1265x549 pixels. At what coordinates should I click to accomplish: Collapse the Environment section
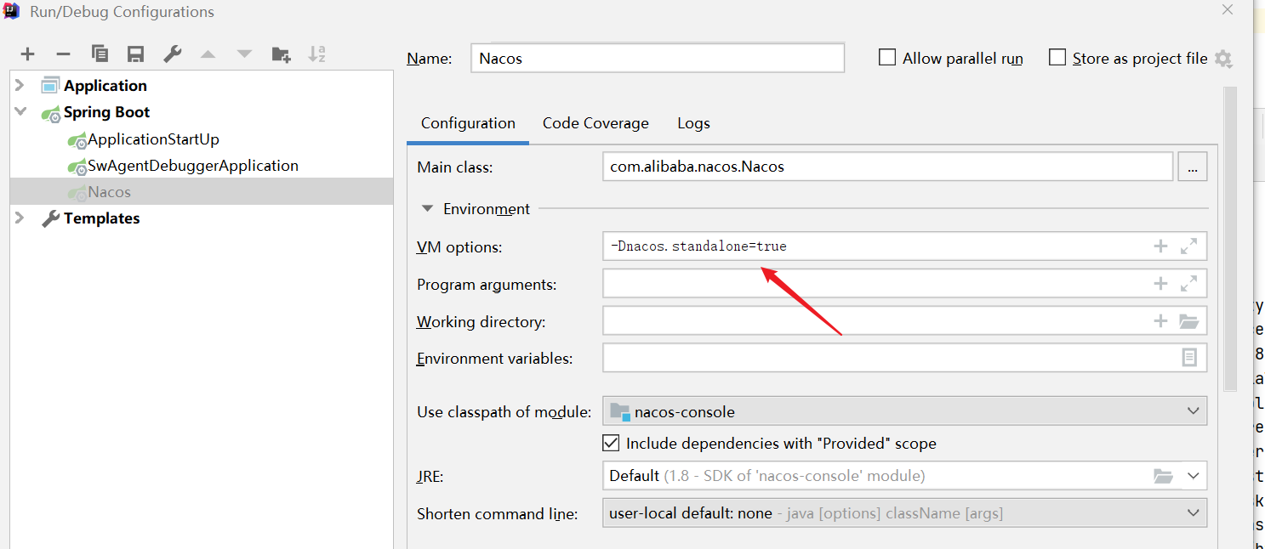point(427,209)
